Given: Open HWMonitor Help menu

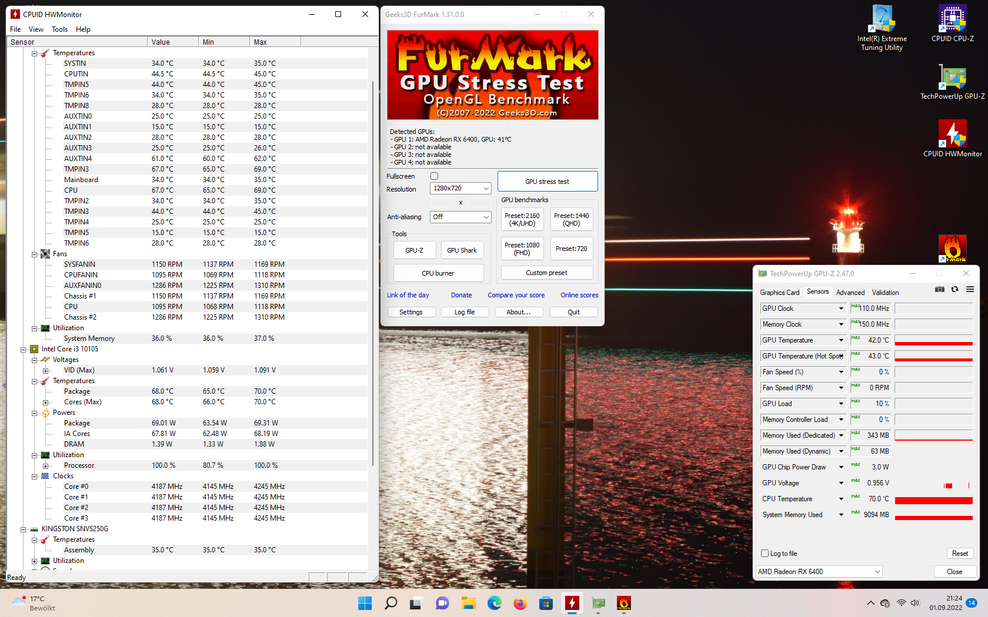Looking at the screenshot, I should coord(83,29).
